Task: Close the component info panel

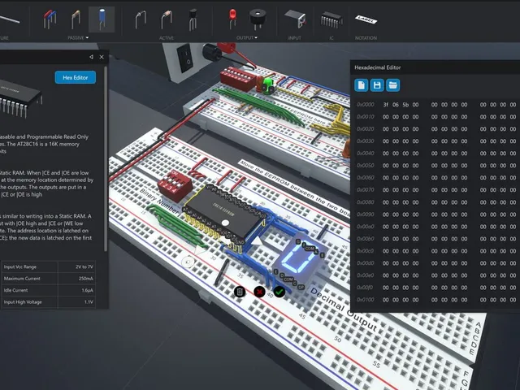Action: (102, 57)
